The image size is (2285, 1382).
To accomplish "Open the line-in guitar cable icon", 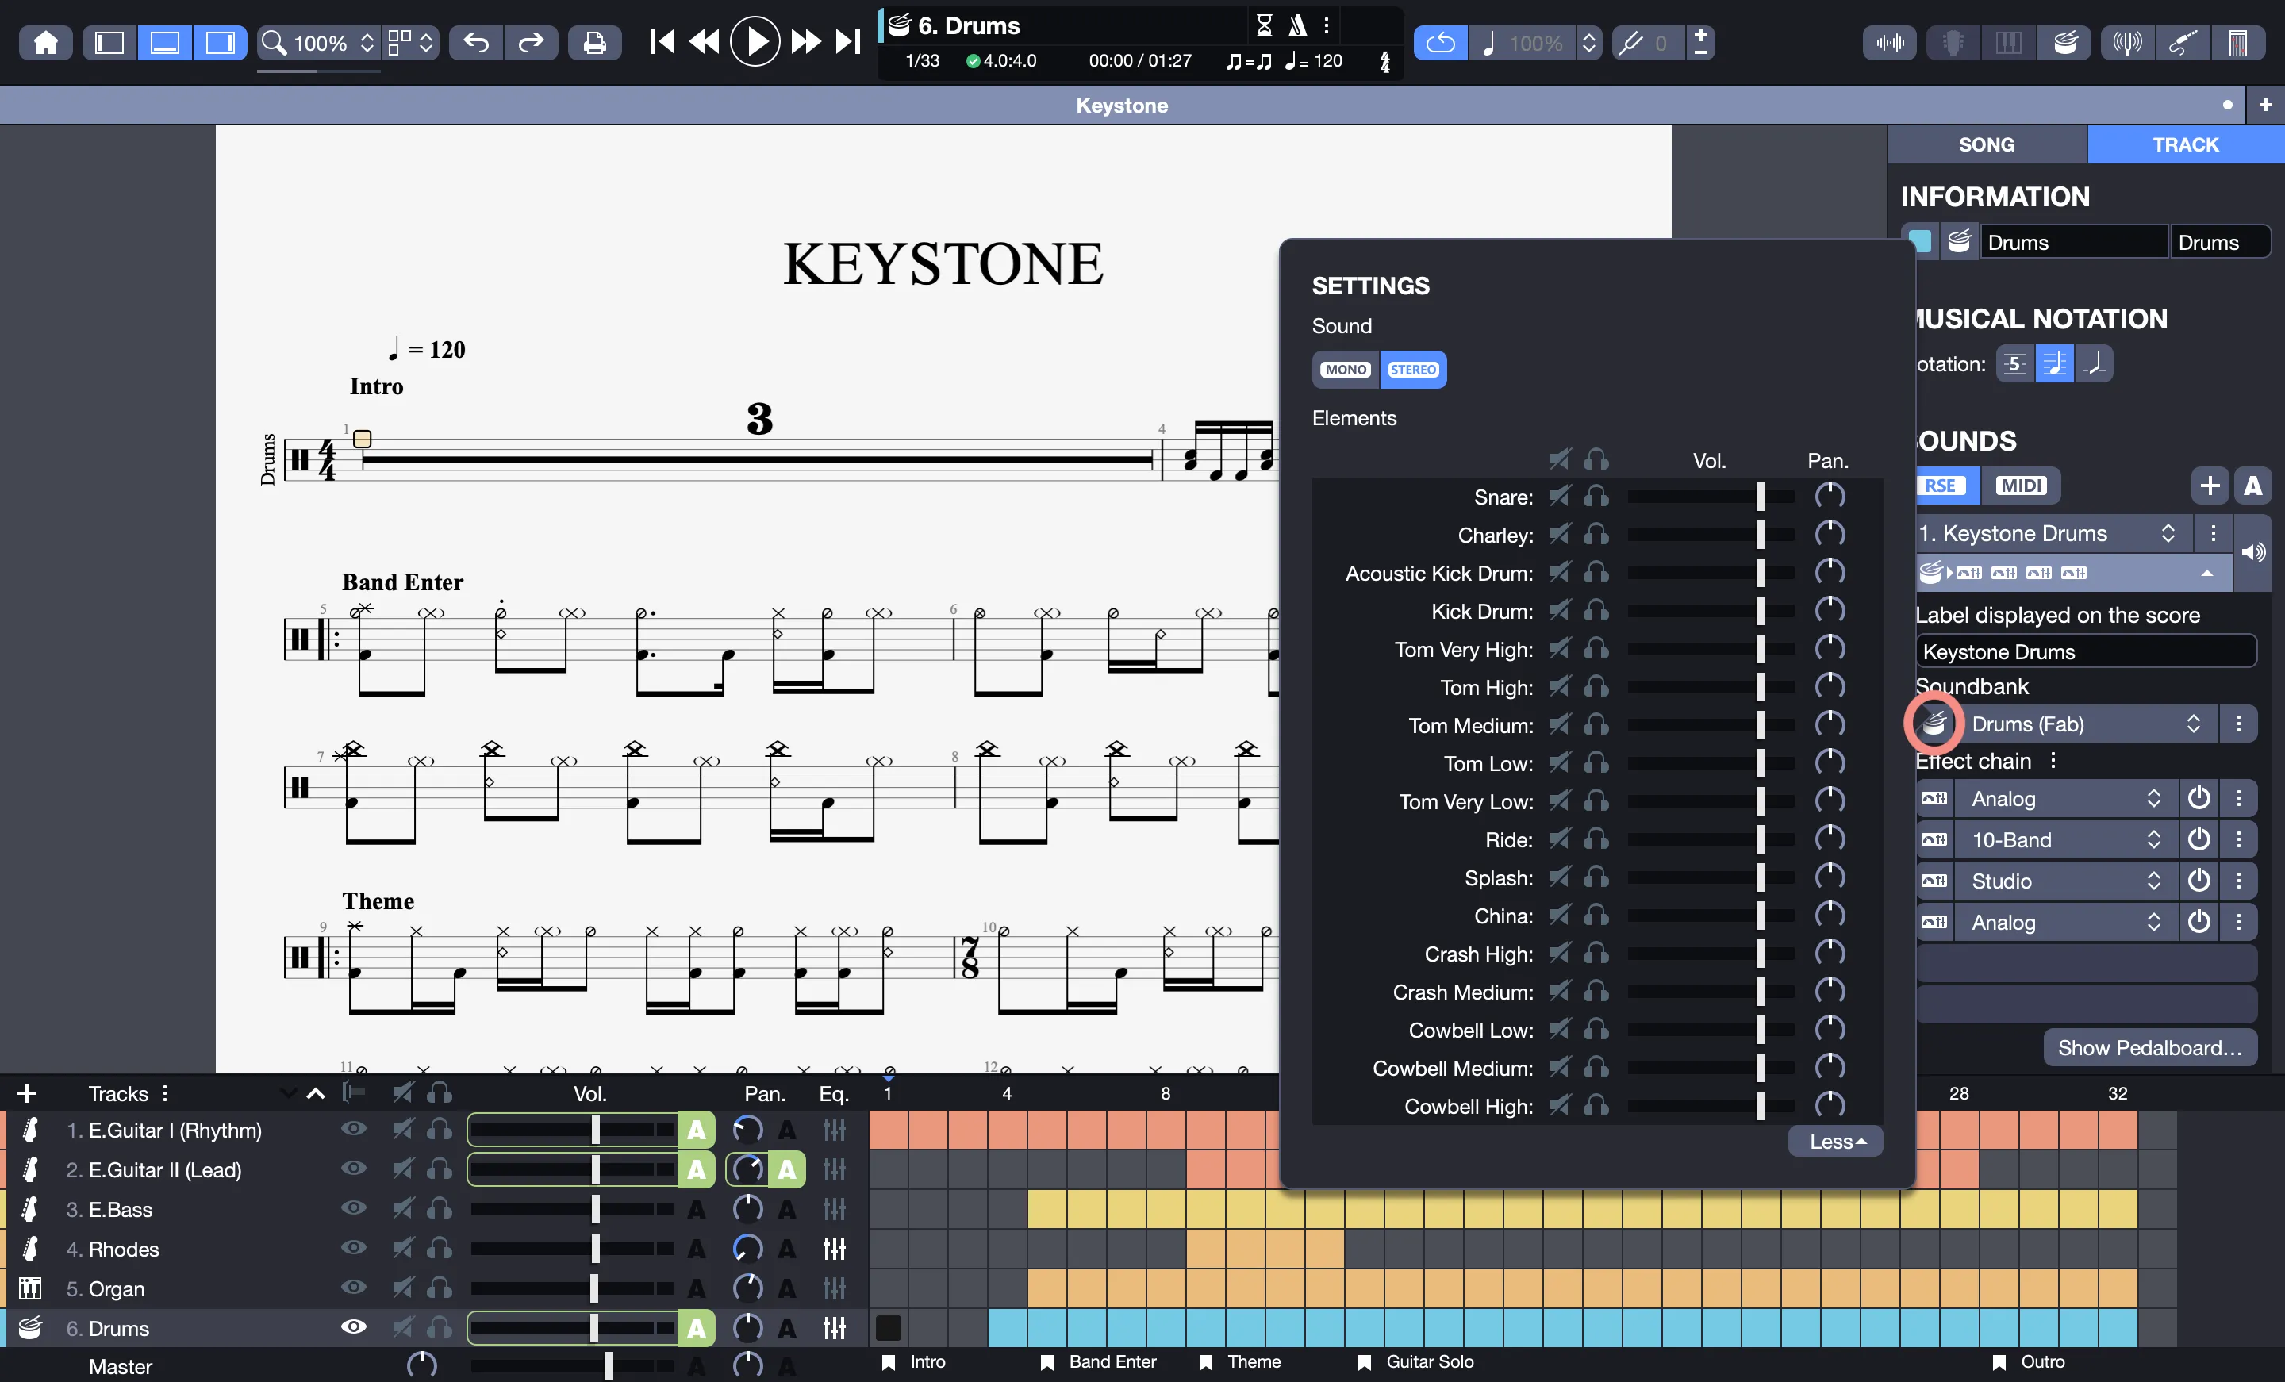I will [2183, 43].
